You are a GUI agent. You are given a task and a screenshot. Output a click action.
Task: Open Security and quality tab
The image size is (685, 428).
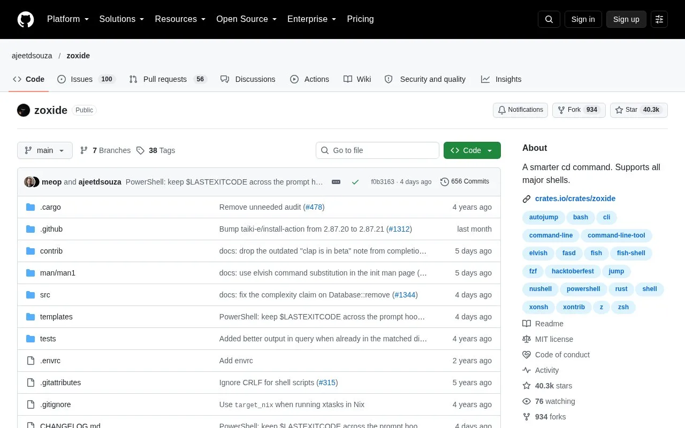coord(425,79)
